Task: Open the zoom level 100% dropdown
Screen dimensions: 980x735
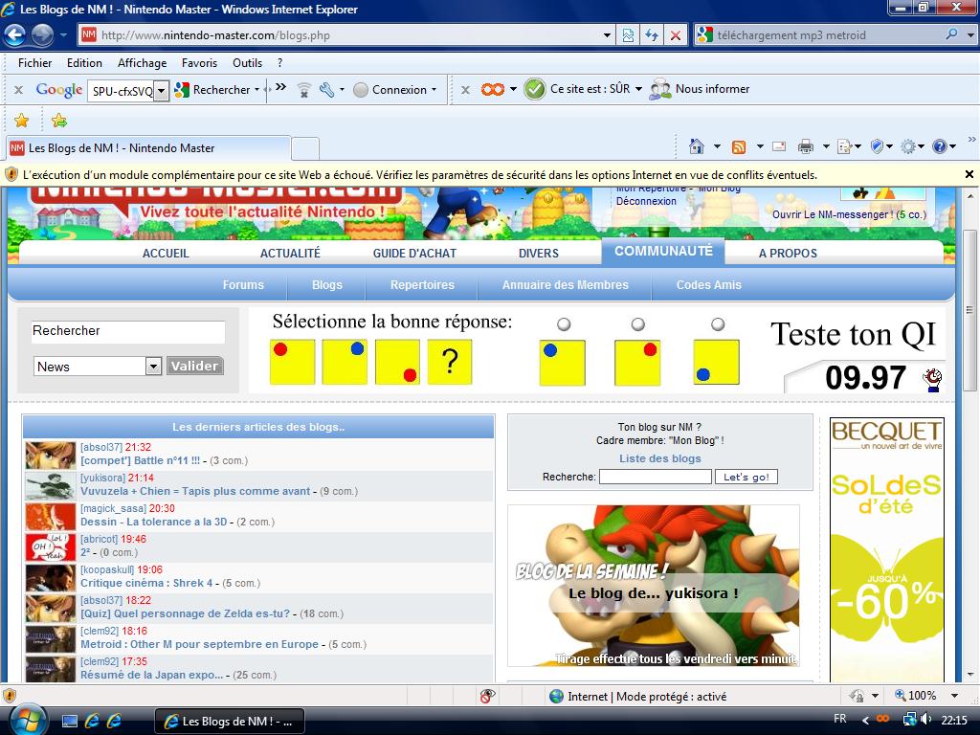Action: click(x=954, y=695)
